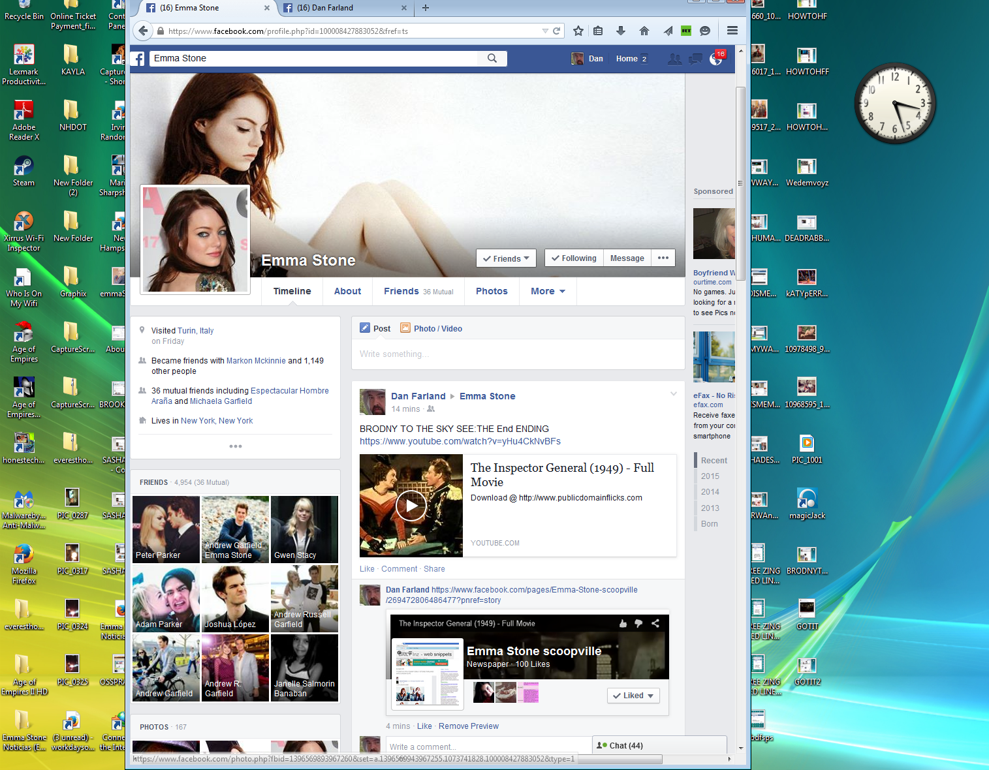Open the bookmarks list icon in Firefox toolbar

598,31
